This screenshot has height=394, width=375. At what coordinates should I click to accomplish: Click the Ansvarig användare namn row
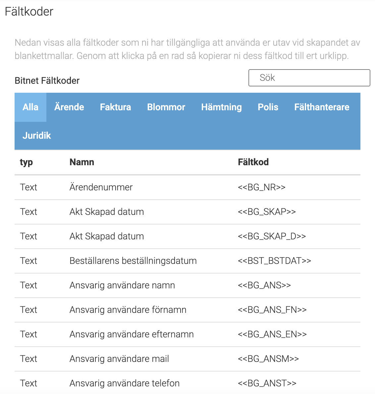(187, 285)
